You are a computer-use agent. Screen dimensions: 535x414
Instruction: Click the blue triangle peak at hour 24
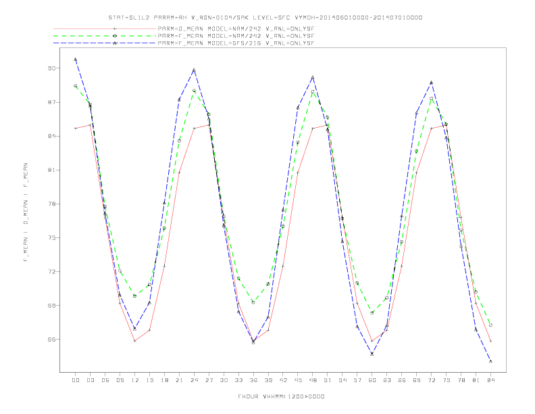[194, 70]
